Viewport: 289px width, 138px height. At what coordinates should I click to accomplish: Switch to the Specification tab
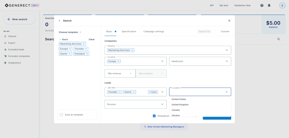pyautogui.click(x=129, y=32)
